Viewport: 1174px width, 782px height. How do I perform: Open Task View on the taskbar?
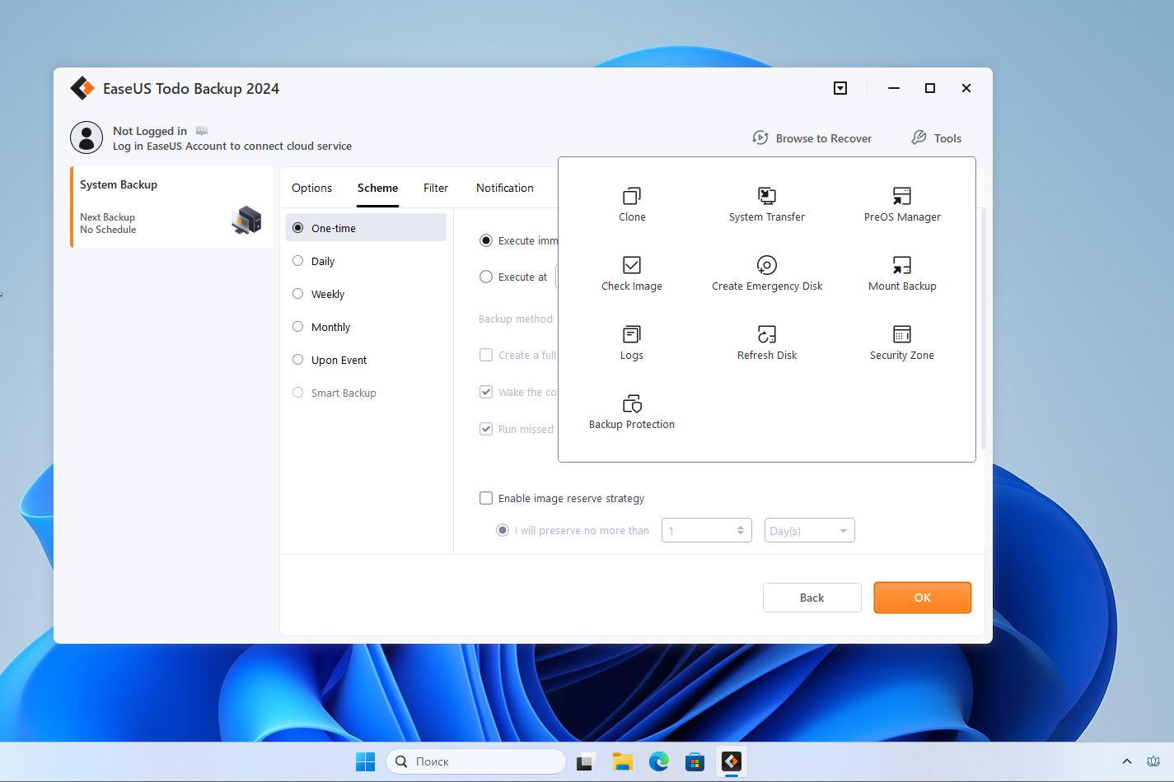(586, 761)
